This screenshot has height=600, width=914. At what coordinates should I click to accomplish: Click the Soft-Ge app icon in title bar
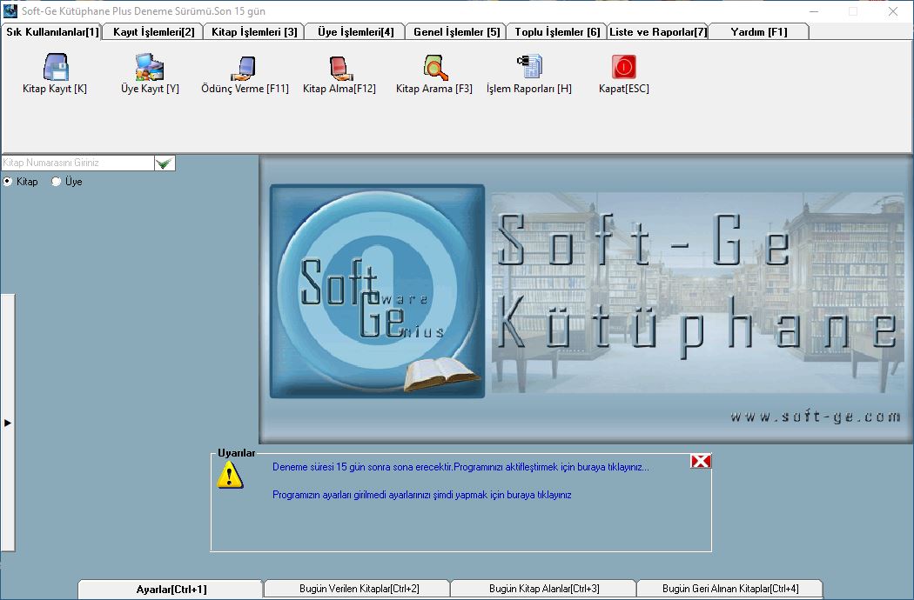pos(10,11)
